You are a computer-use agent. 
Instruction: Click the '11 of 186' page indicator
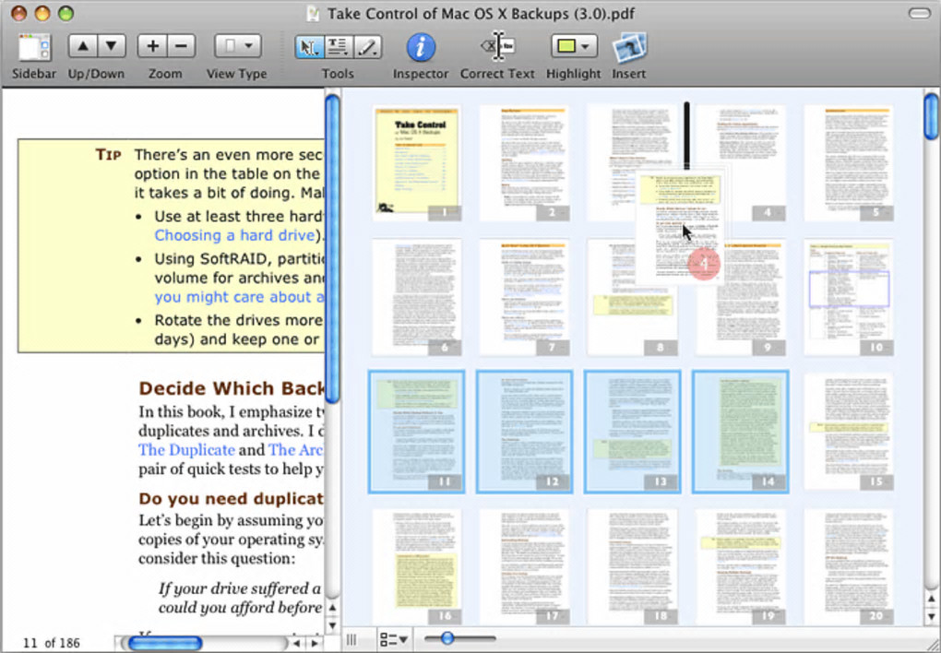[51, 643]
